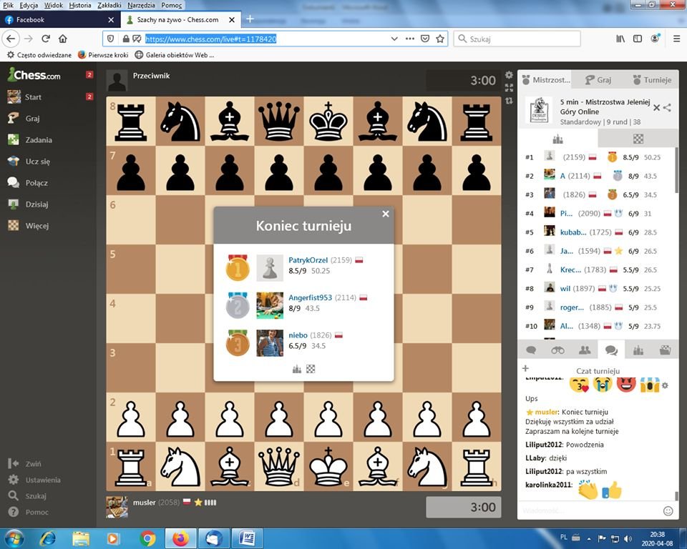
Task: Open PatrykOrzel profile link
Action: point(308,260)
